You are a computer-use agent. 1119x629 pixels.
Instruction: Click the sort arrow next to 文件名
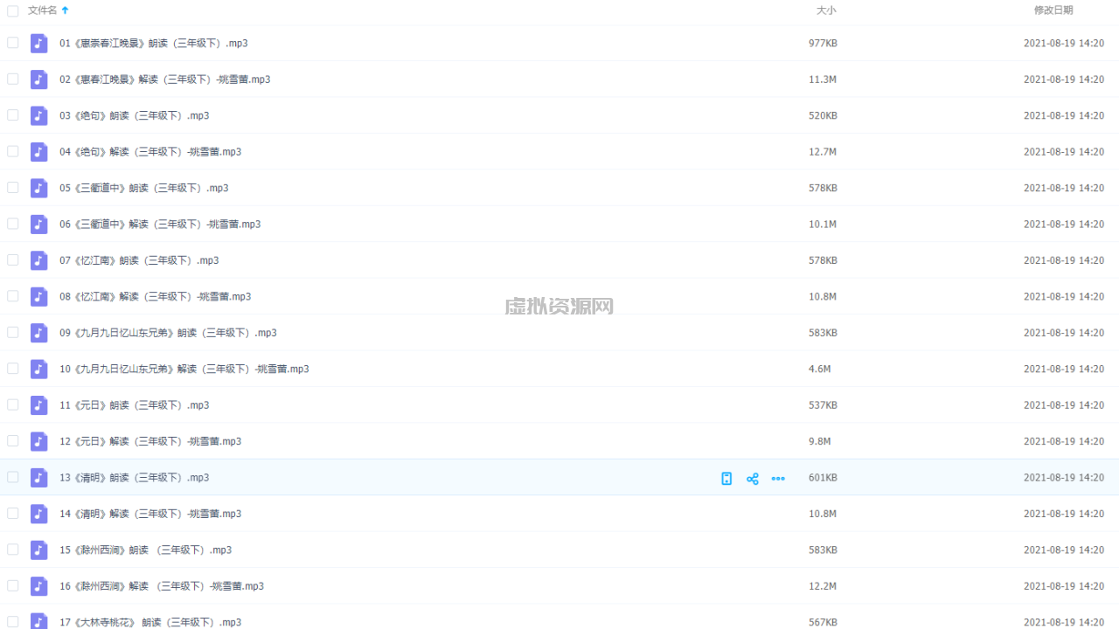tap(66, 10)
